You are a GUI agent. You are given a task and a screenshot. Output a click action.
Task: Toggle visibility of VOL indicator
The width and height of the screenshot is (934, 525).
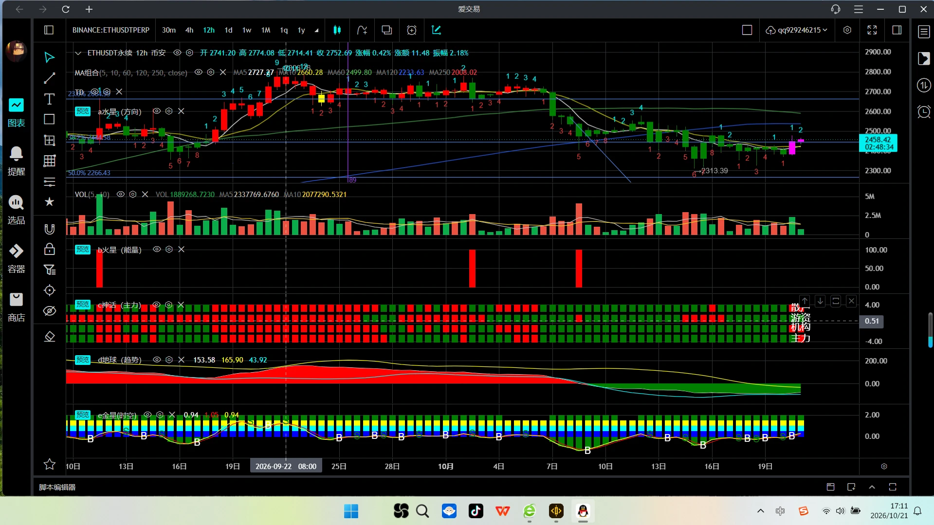[121, 194]
